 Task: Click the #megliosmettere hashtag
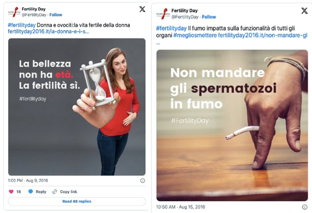(195, 35)
